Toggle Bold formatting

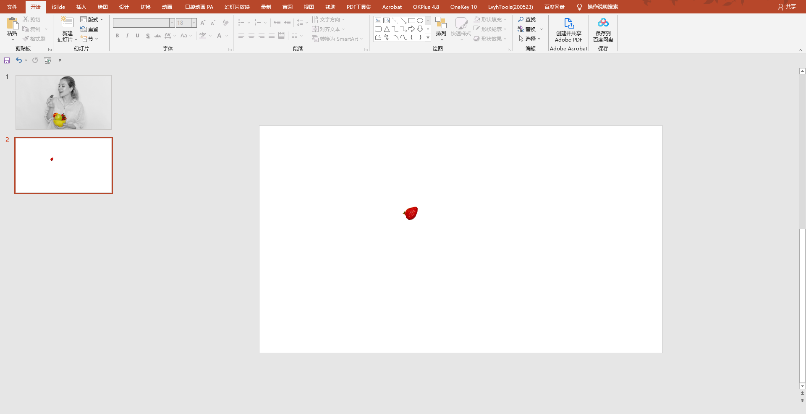coord(117,36)
